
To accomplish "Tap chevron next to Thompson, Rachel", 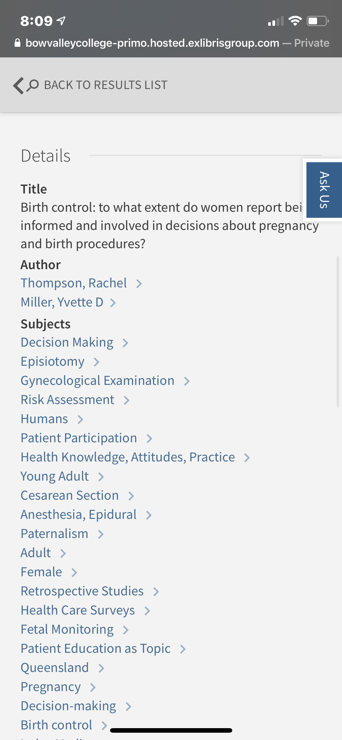I will pos(139,284).
